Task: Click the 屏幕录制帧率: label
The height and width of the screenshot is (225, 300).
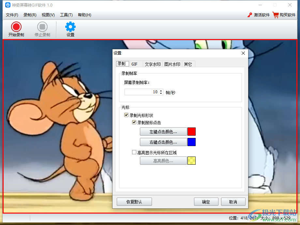Action: (137, 82)
